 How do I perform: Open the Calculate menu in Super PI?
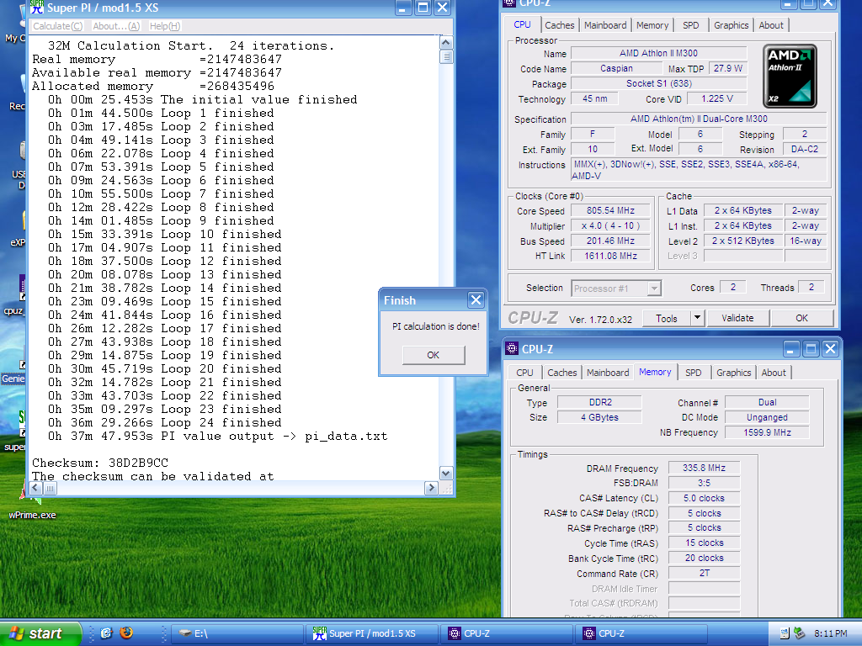click(57, 26)
